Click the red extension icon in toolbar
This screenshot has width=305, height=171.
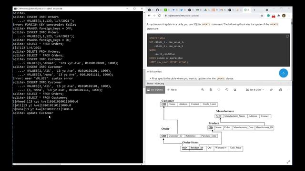point(273,16)
